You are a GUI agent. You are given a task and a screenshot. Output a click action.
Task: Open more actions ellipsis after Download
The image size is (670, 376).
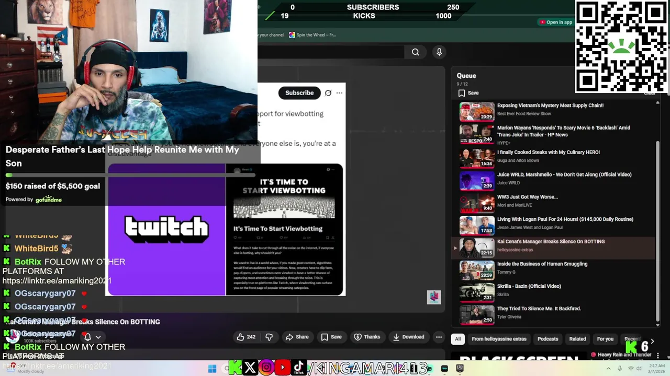click(439, 337)
